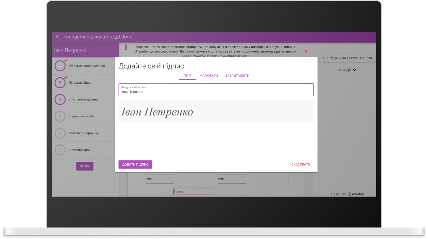Open the ЗАВАНТАЖИТИ tab

[x=237, y=75]
